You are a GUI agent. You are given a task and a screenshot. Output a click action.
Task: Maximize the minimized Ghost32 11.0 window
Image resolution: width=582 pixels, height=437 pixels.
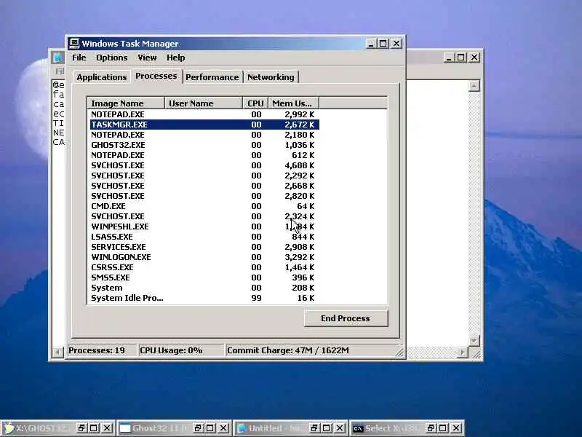tap(210, 428)
